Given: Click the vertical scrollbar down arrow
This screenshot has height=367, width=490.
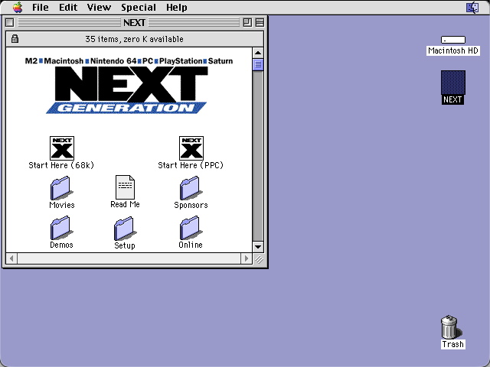Looking at the screenshot, I should 258,247.
